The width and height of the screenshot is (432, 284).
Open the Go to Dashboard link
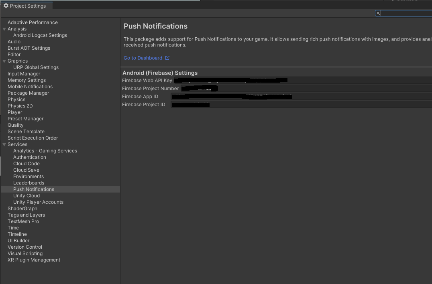pyautogui.click(x=143, y=58)
